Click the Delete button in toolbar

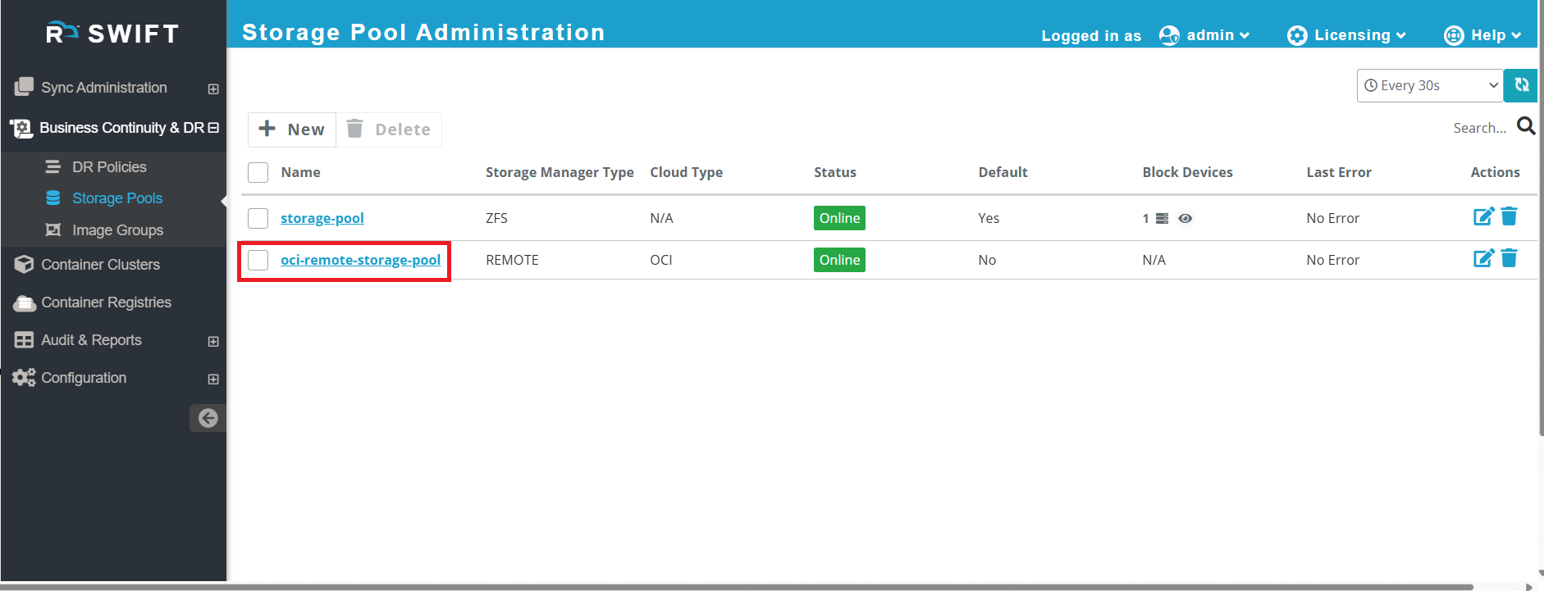click(x=389, y=130)
